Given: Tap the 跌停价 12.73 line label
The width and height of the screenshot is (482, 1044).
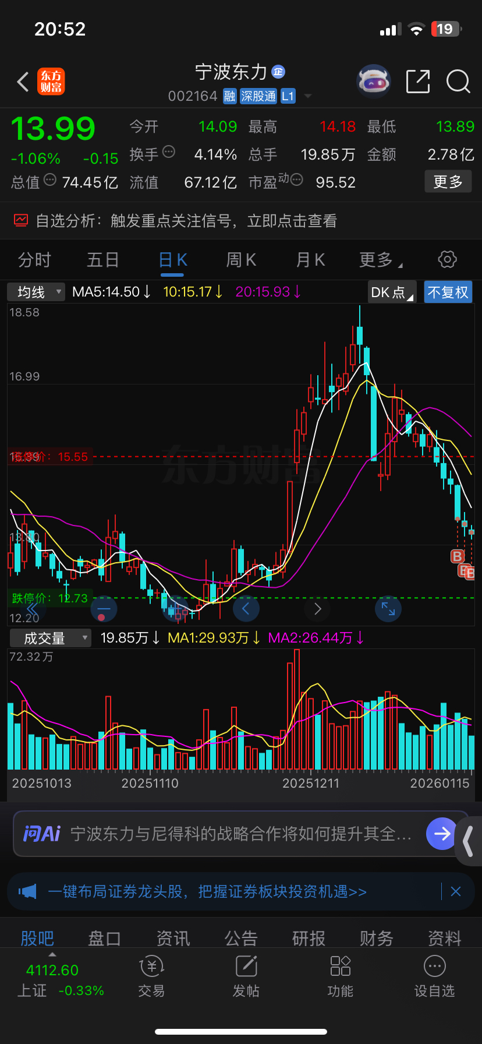Looking at the screenshot, I should point(49,598).
